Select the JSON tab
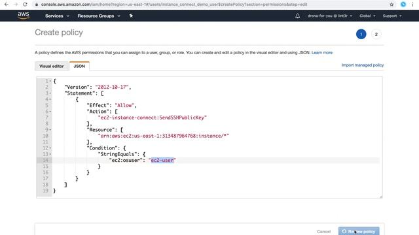This screenshot has height=235, width=419. point(79,66)
